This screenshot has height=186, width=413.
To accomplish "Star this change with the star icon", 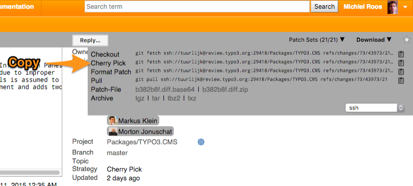I will click(x=407, y=40).
